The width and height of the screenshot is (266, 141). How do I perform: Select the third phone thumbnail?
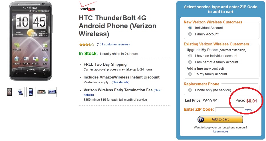[x=31, y=92]
